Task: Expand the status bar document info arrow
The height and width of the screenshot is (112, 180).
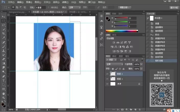Action: [47, 110]
